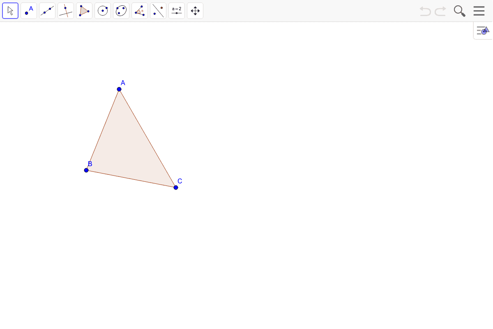Click the label text A
This screenshot has width=493, height=329.
click(x=123, y=83)
